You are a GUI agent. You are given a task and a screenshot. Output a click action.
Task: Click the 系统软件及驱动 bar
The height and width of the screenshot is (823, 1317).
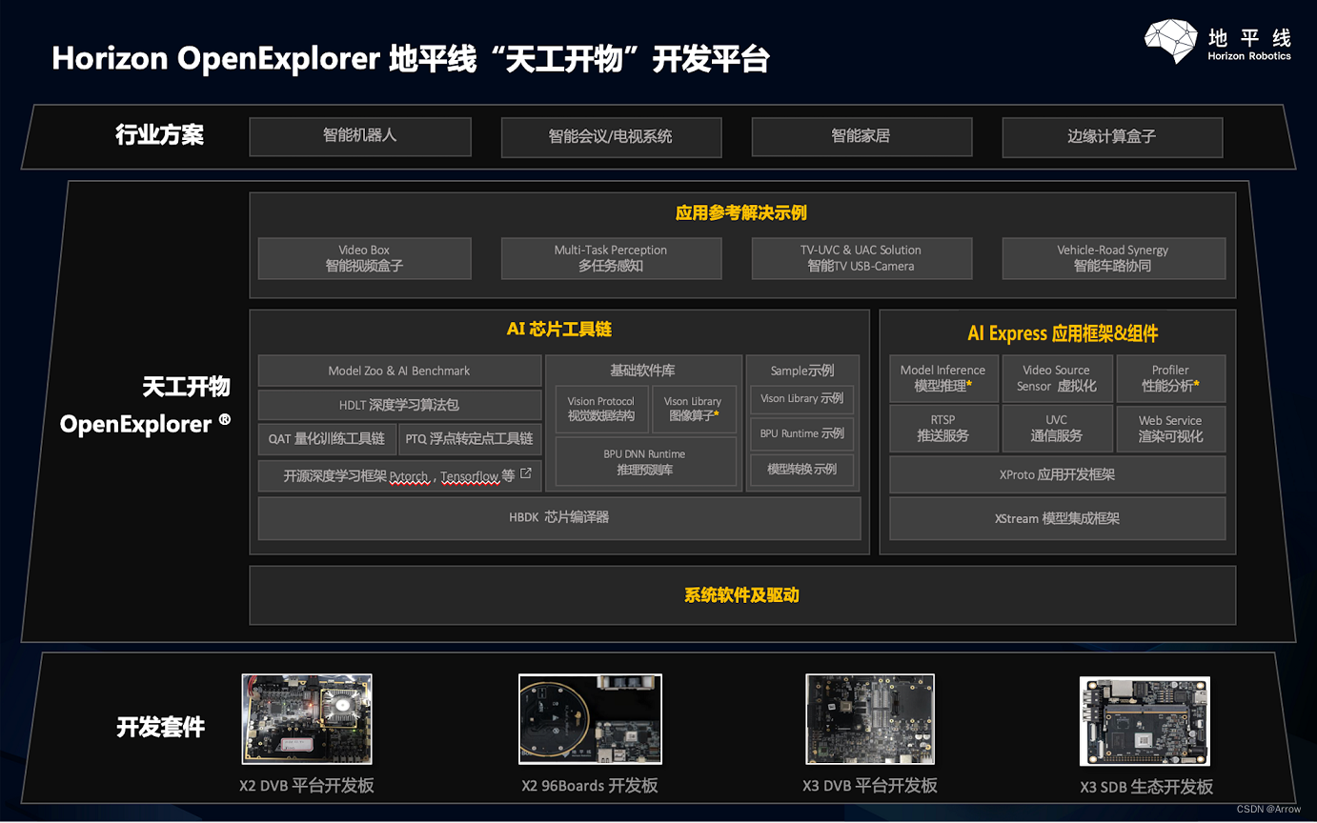[742, 595]
